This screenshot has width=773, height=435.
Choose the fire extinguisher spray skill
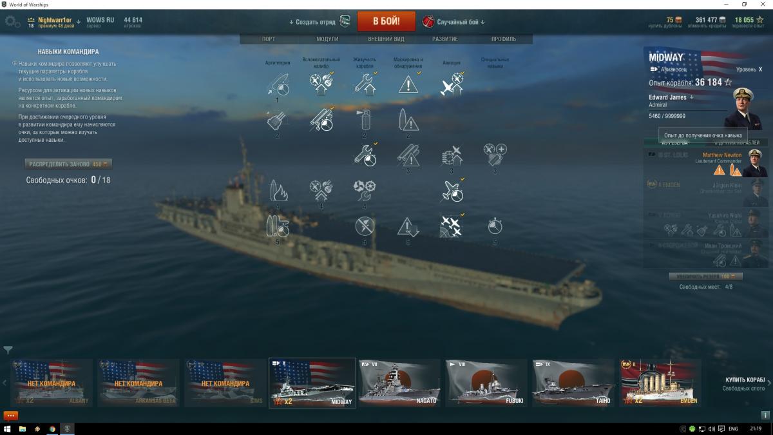365,119
